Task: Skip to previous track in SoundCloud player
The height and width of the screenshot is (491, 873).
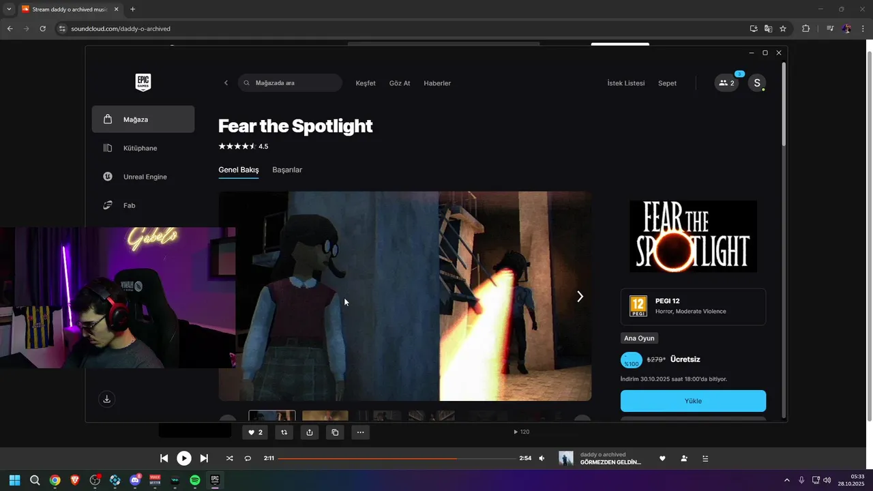Action: (164, 458)
